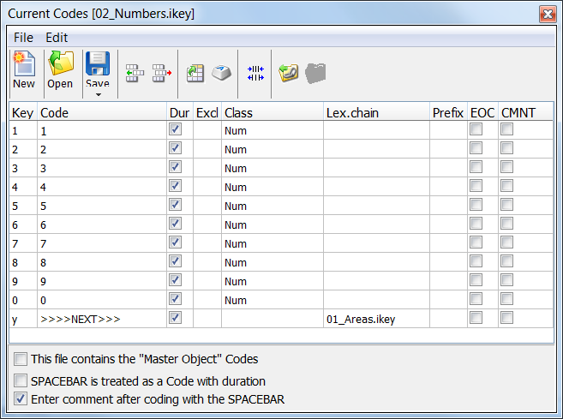
Task: Select the 01_Areas.ikey Lex.chain cell
Action: pos(375,319)
